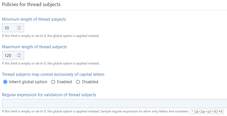Click up arrow on maximum length stepper
Image resolution: width=227 pixels, height=116 pixels.
(x=19, y=54)
